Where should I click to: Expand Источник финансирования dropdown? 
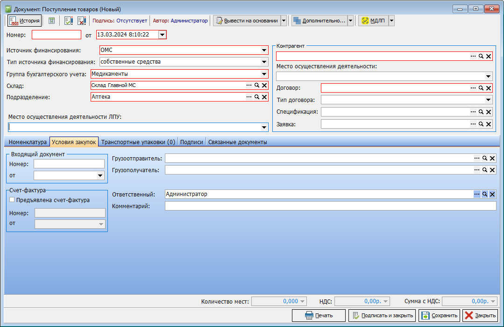[264, 51]
